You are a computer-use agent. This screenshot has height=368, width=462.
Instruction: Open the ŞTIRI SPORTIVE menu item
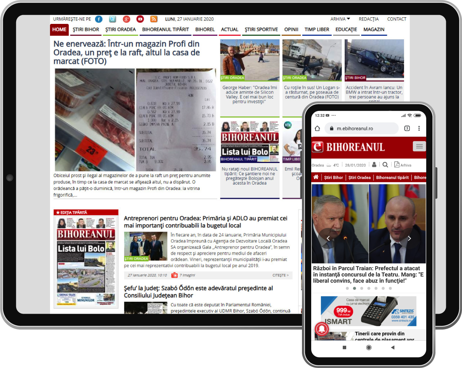(x=261, y=30)
